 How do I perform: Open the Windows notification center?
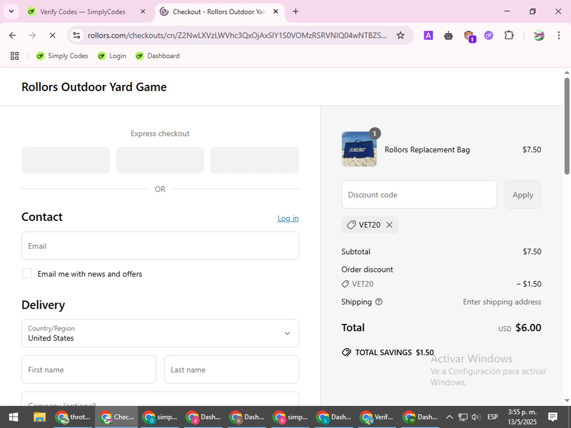553,417
